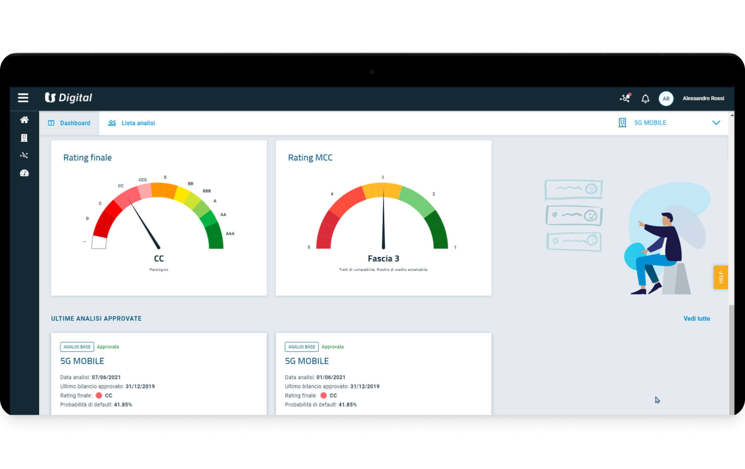The width and height of the screenshot is (745, 469).
Task: Click ANALISI BASE badge on 01/06/2021 card
Action: click(x=301, y=347)
